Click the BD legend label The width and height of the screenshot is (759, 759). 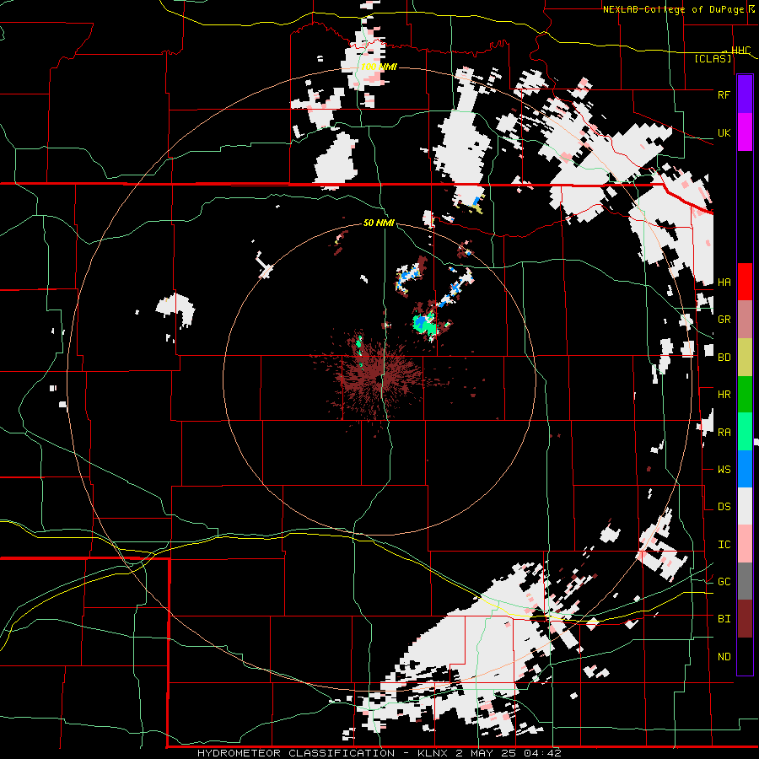click(x=724, y=358)
